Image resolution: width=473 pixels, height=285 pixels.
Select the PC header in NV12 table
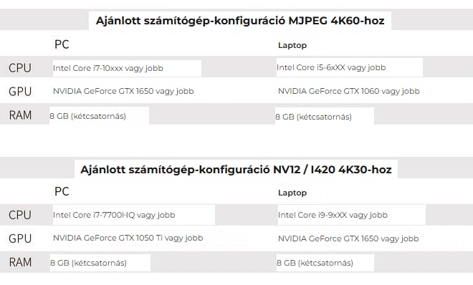coord(62,192)
